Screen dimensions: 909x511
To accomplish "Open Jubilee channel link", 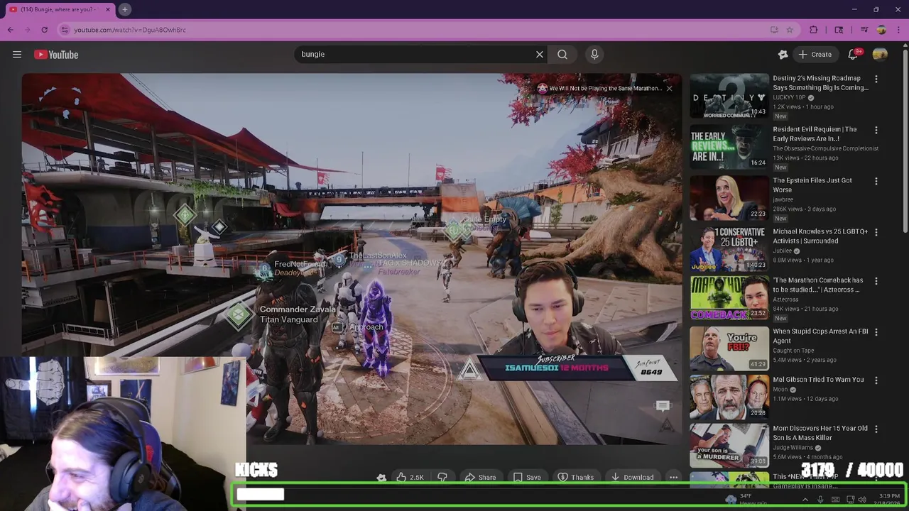I will click(x=783, y=251).
